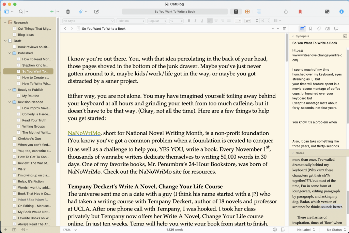Image resolution: width=349 pixels, height=233 pixels.
Task: Collapse the Revision Needed folder
Action: (x=10, y=102)
